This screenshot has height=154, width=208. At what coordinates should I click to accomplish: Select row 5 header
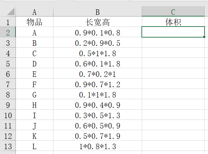[8, 63]
